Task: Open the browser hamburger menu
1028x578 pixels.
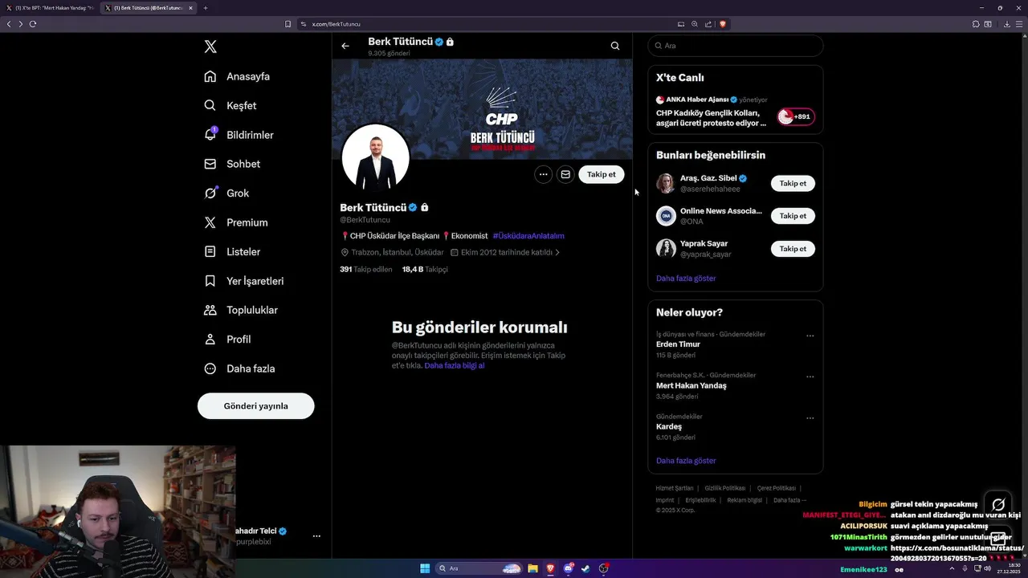Action: [1020, 24]
